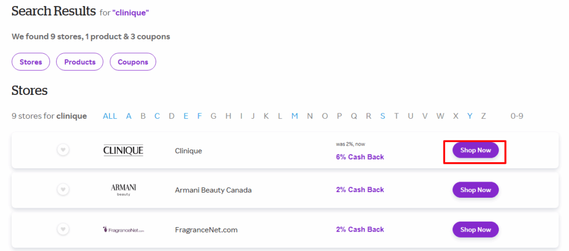Viewport: 569px width, 251px height.
Task: Show ALL stores in alphabet filter
Action: pos(110,116)
